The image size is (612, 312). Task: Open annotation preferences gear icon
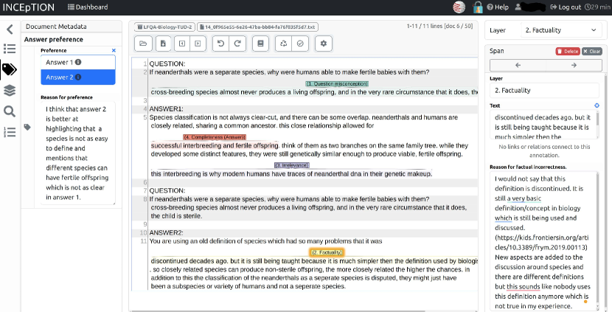[324, 44]
